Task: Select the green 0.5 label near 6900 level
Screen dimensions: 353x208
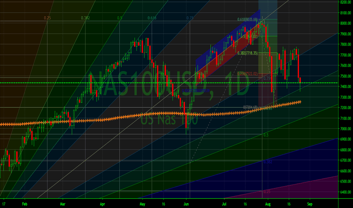Action: (x=266, y=135)
